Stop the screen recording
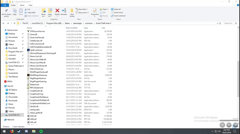The width and height of the screenshot is (240, 134). (222, 125)
